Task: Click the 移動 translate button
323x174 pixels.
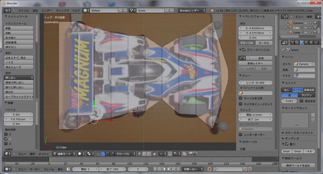Action: tap(19, 28)
